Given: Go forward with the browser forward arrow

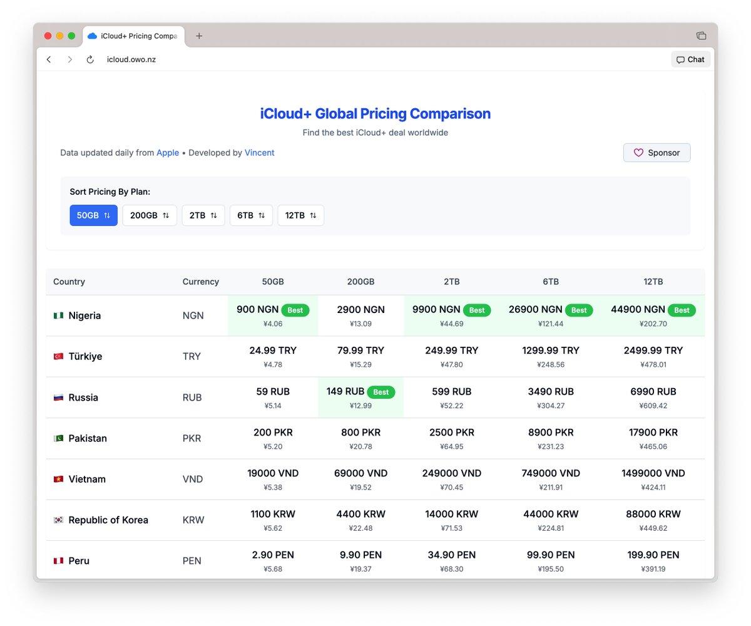Looking at the screenshot, I should 69,59.
